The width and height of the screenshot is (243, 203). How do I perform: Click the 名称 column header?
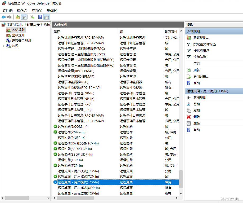[85, 32]
